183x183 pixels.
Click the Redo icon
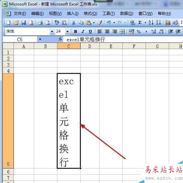[x=120, y=23]
